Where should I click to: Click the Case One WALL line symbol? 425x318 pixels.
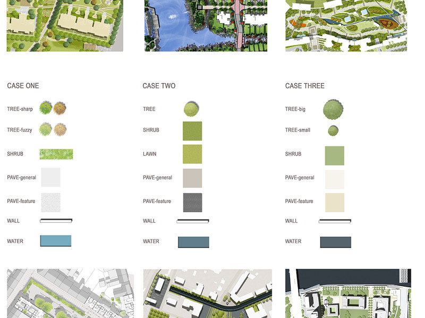[x=56, y=220]
